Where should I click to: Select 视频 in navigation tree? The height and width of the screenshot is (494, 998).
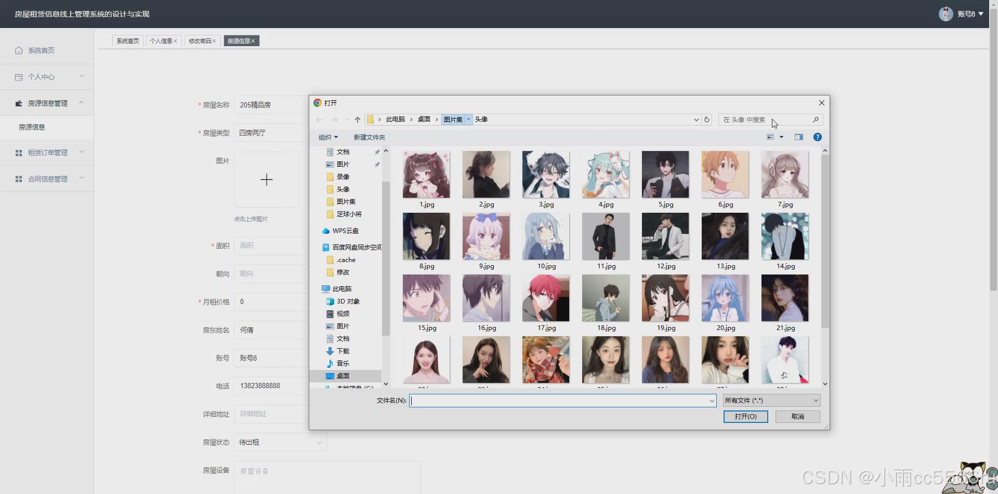pos(337,314)
